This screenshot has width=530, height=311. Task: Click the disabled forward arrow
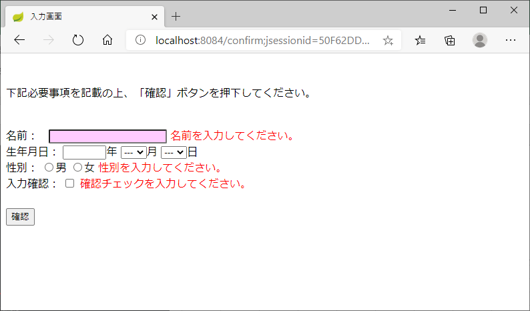[x=49, y=40]
